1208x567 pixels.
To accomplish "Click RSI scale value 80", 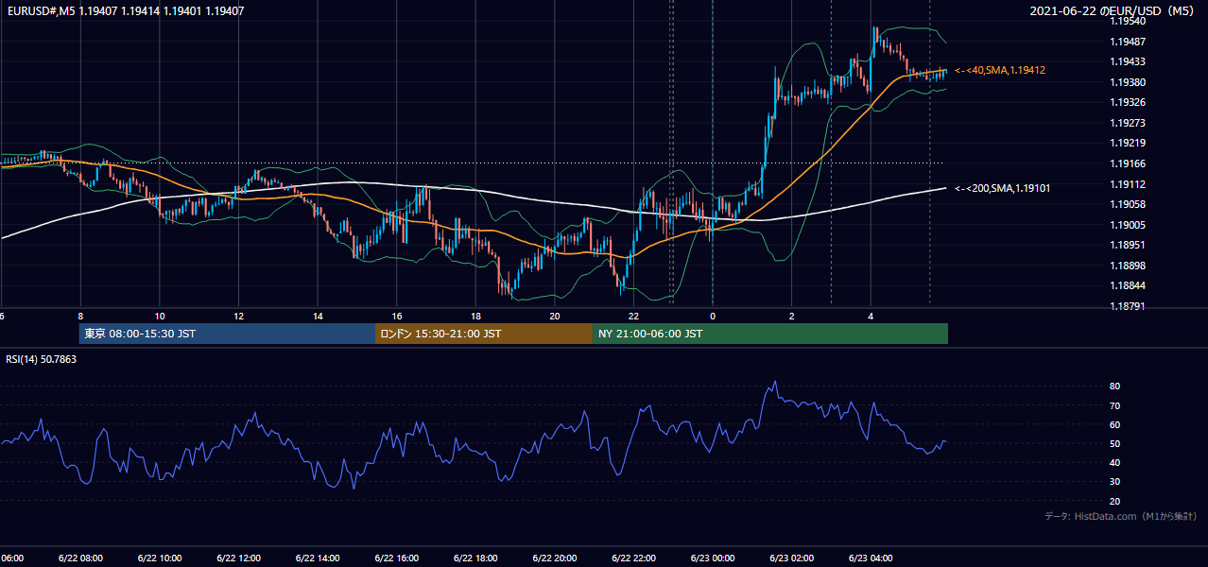I will pos(1114,387).
